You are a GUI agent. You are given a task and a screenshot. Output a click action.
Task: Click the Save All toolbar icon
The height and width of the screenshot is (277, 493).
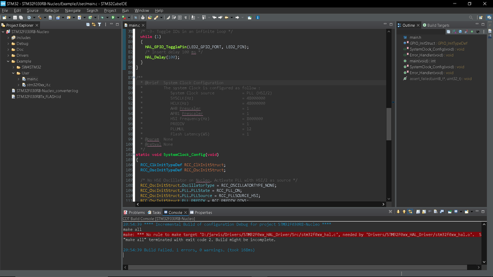(21, 18)
